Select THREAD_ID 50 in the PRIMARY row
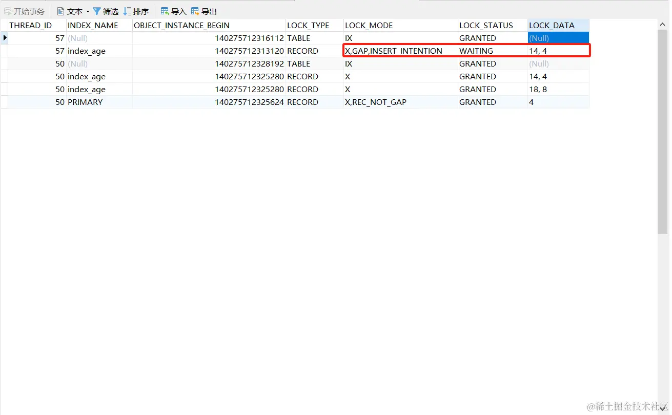The image size is (672, 415). coord(37,102)
